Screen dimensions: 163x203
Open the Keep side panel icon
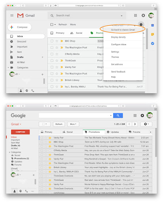click(x=152, y=34)
